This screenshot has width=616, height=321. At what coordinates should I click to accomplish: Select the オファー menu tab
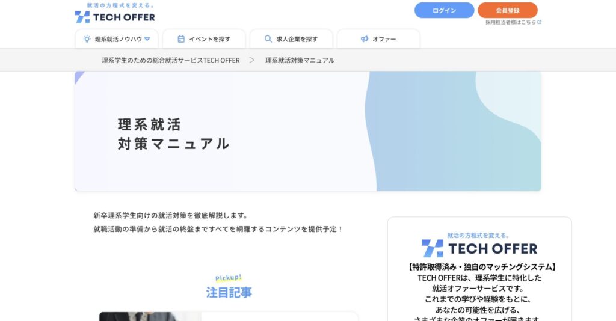[378, 39]
